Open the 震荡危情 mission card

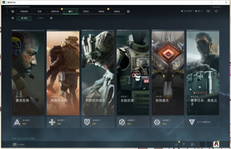point(28,72)
